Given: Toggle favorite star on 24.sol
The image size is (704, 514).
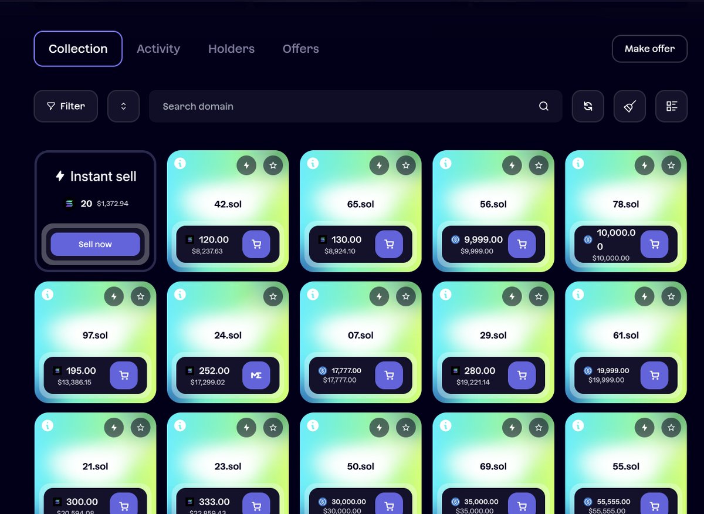Looking at the screenshot, I should (x=273, y=297).
